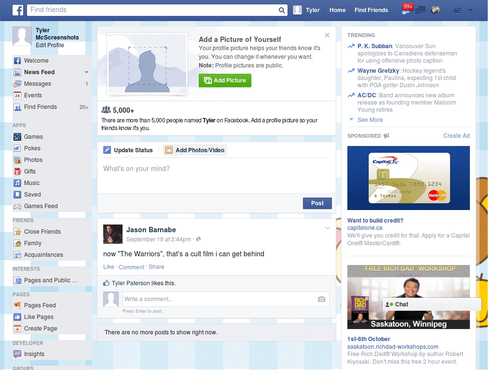
Task: Click the green Add Picture button
Action: coord(225,80)
